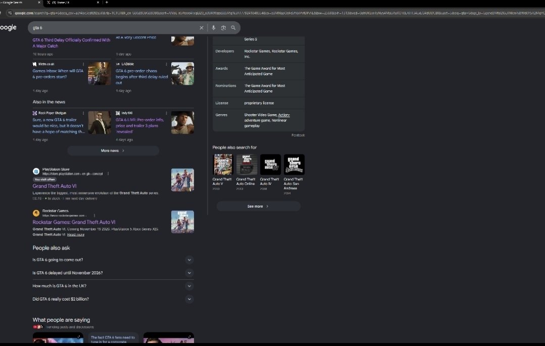545x346 pixels.
Task: Open 'Sure, a new GTA 6 trailer would be nice' article
Action: (59, 126)
